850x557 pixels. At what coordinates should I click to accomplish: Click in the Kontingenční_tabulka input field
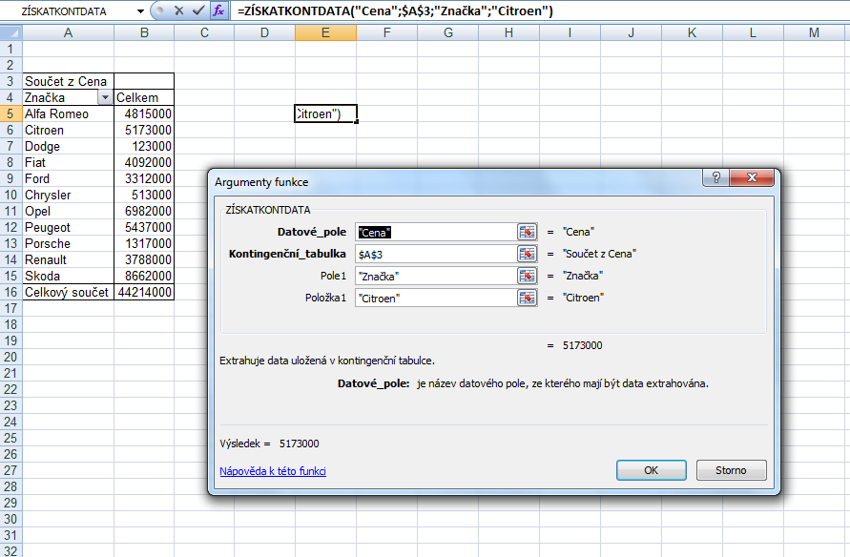pos(436,254)
